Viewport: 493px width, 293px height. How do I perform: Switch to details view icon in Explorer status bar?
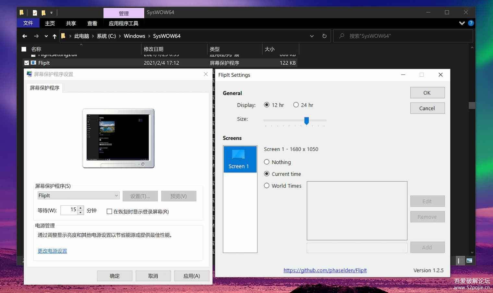(x=459, y=261)
